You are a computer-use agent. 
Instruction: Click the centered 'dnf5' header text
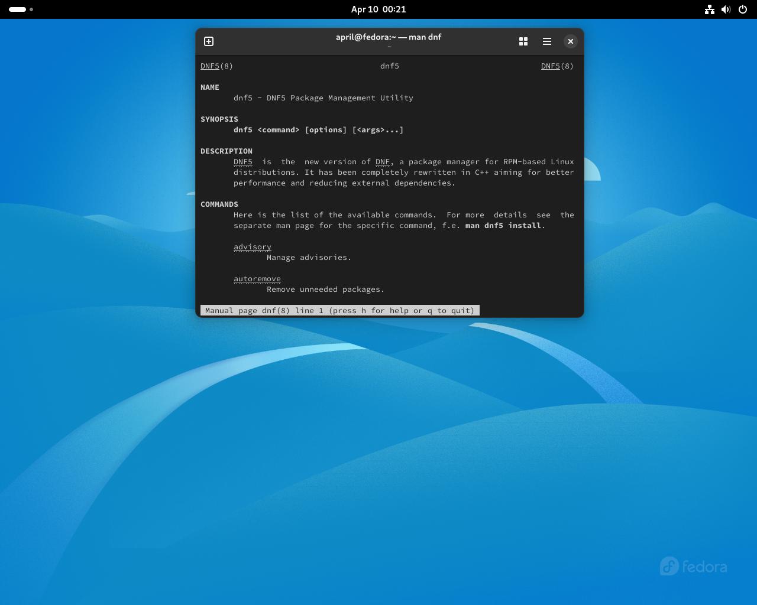(x=390, y=66)
